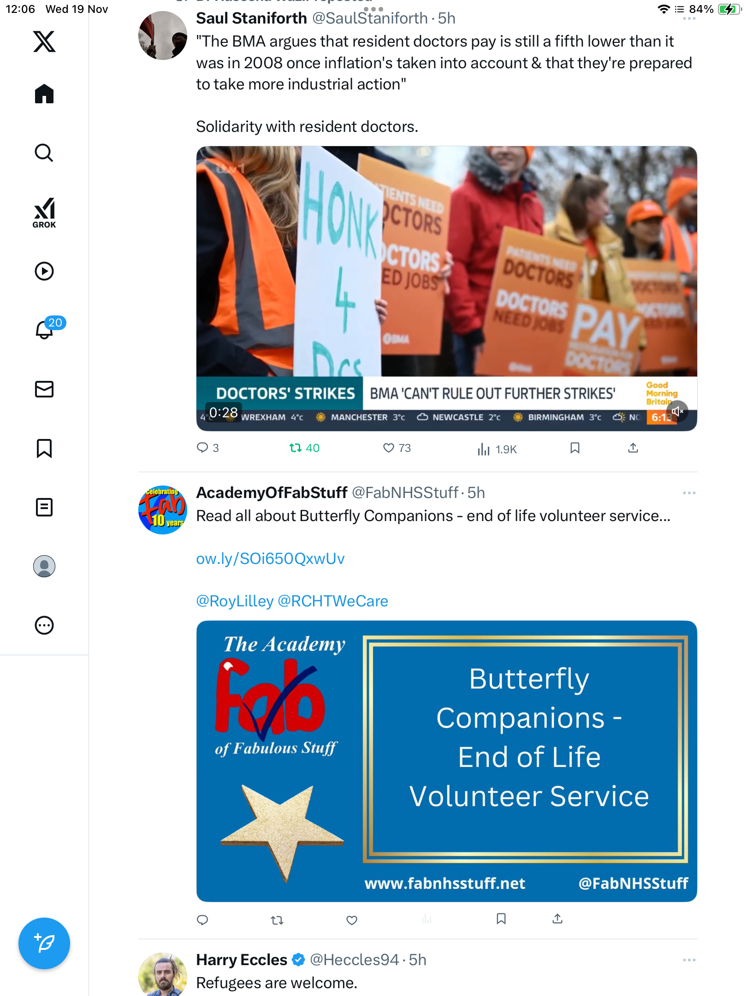747x996 pixels.
Task: Open more options on AcademyOfFabStuff post
Action: tap(689, 493)
